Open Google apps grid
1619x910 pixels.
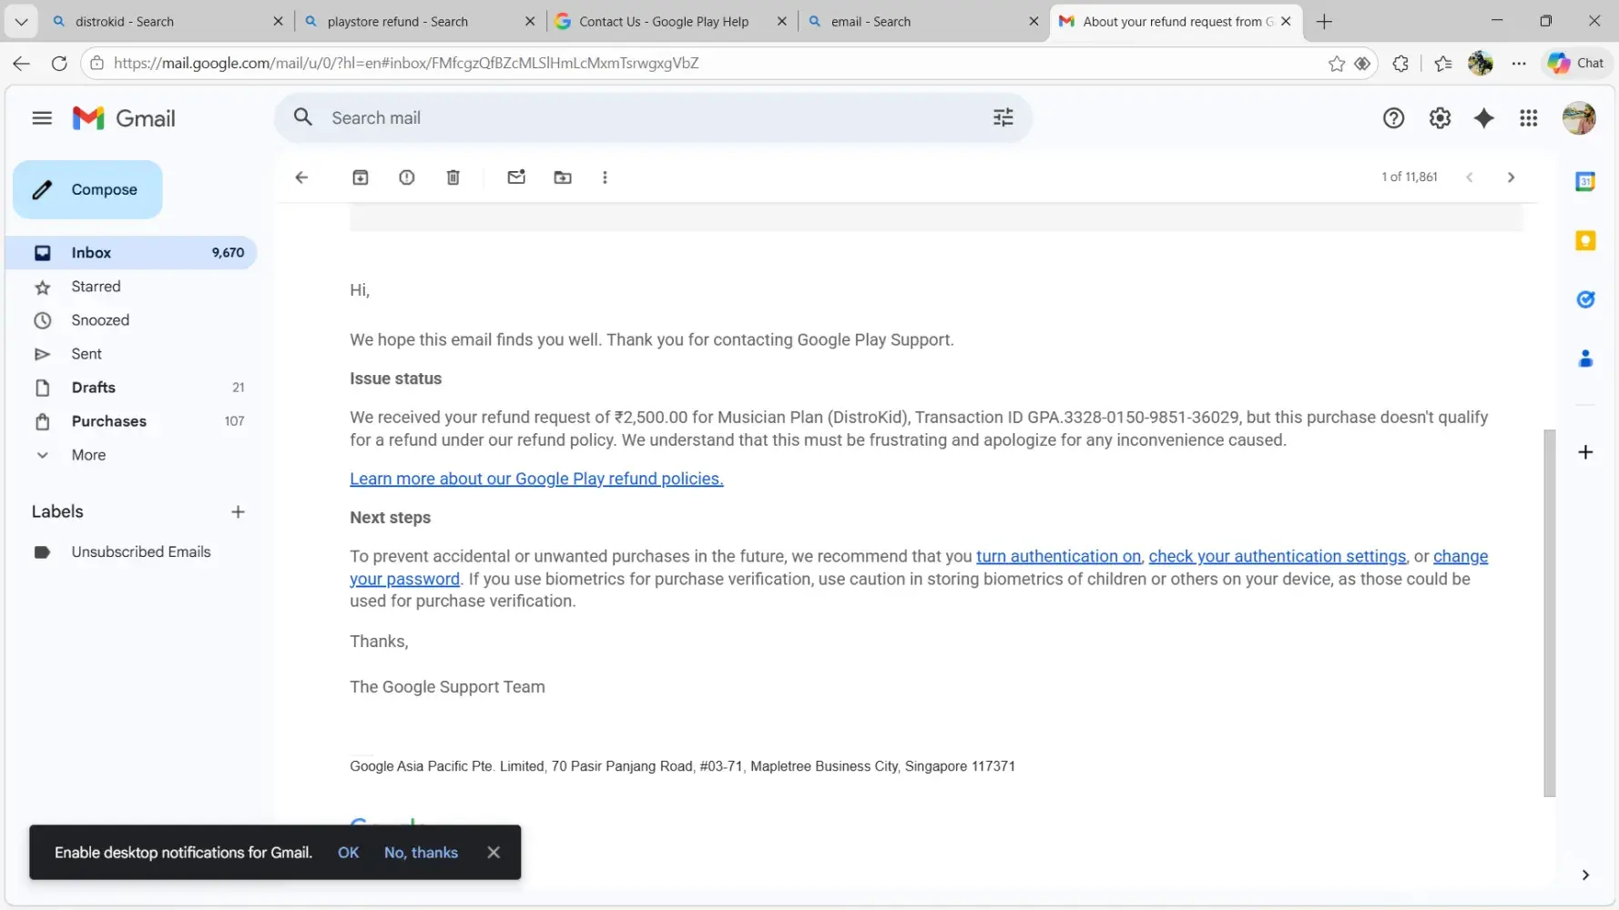pos(1529,118)
